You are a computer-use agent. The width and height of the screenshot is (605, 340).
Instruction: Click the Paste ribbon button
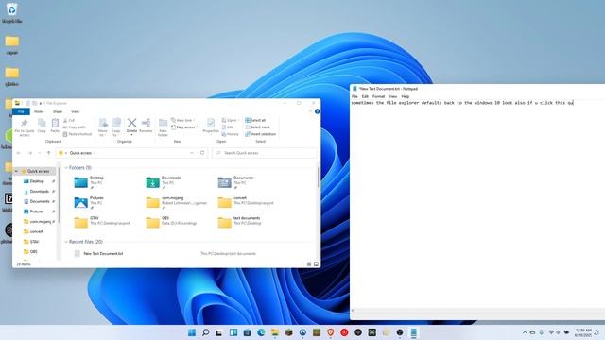(x=55, y=126)
